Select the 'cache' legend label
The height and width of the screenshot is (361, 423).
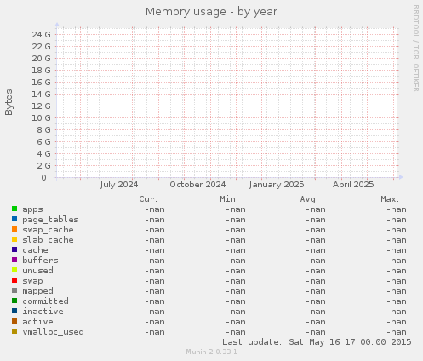pos(35,250)
